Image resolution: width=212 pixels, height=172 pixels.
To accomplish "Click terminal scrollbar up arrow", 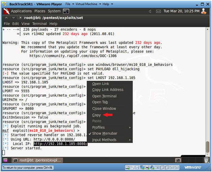I will tap(207, 29).
